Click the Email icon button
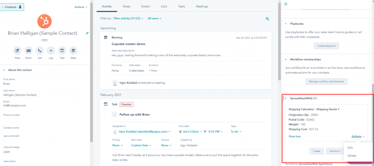 pos(28,50)
